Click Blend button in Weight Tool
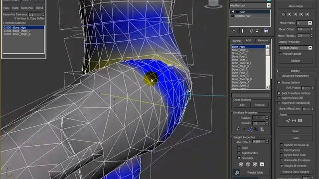Viewport: 319px width, 179px height. click(40, 8)
